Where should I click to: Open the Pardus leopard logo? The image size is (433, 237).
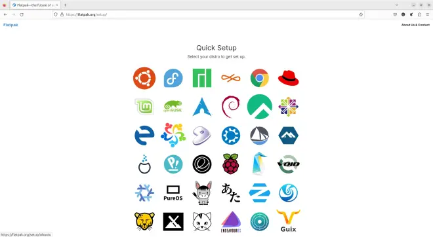(x=144, y=221)
